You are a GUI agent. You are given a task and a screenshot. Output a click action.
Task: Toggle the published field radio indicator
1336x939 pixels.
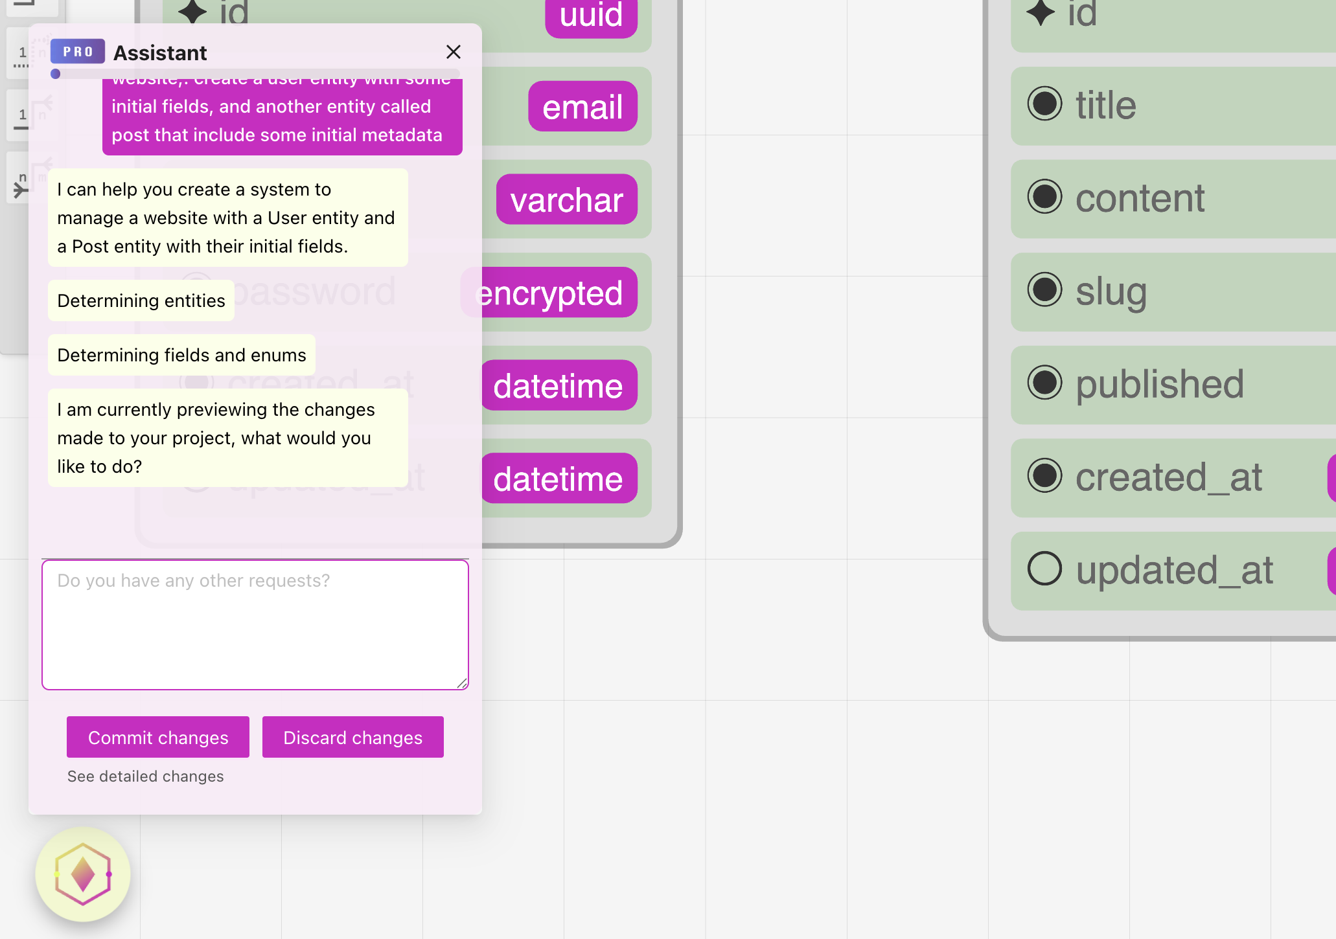(x=1044, y=383)
